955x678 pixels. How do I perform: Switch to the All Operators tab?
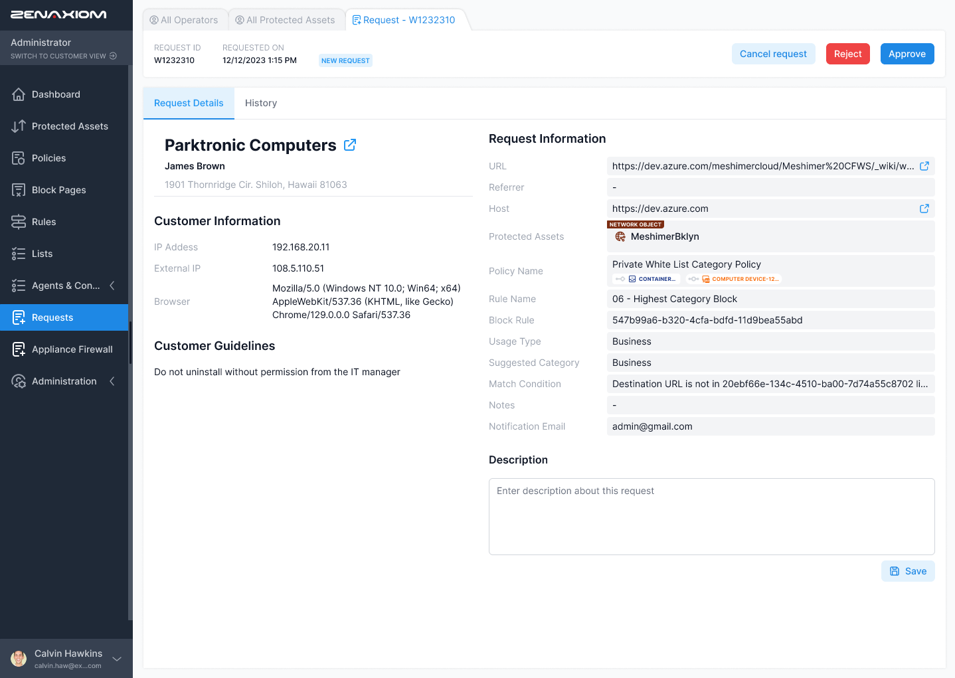(184, 20)
